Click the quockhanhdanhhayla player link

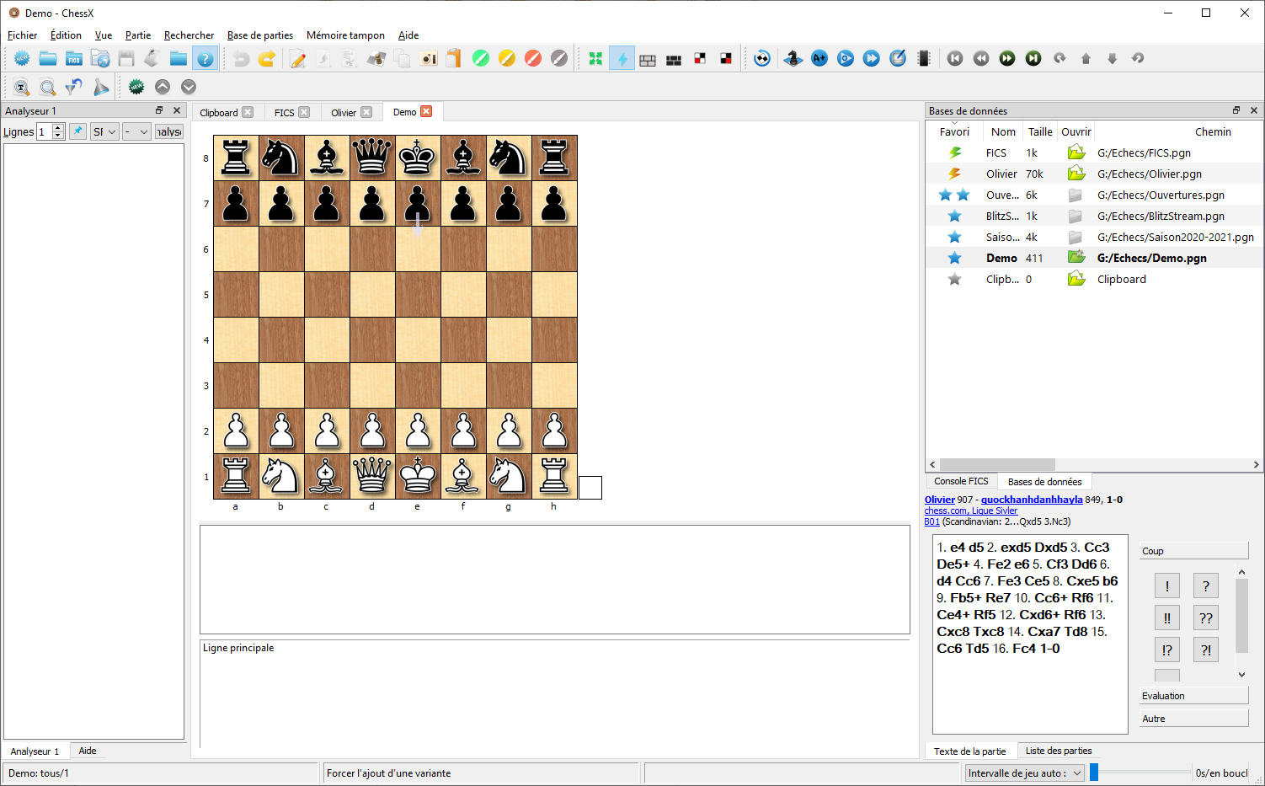click(1032, 500)
